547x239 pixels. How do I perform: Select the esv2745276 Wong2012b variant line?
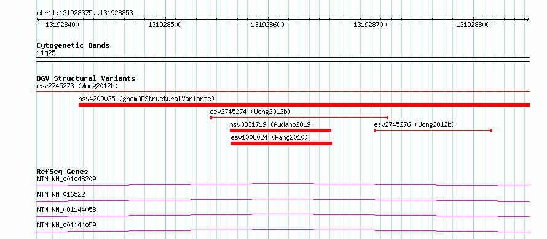[x=433, y=131]
